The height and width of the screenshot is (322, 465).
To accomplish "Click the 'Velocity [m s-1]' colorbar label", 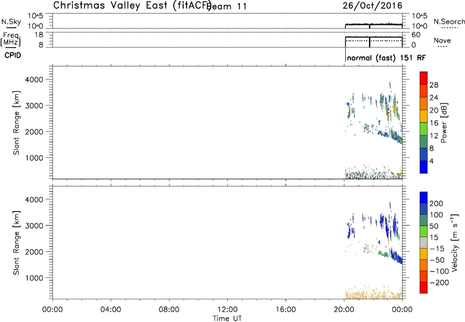I will coord(455,242).
